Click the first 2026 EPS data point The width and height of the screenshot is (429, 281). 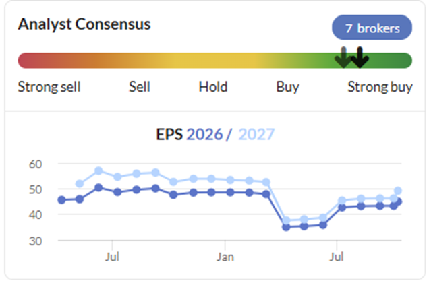62,200
